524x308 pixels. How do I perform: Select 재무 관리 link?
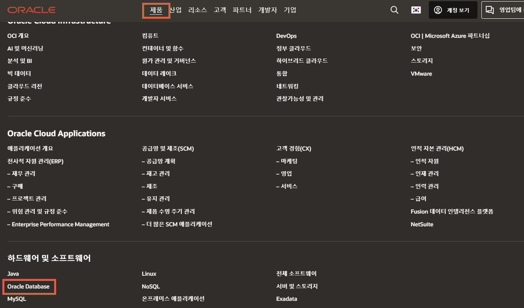[x=21, y=174]
